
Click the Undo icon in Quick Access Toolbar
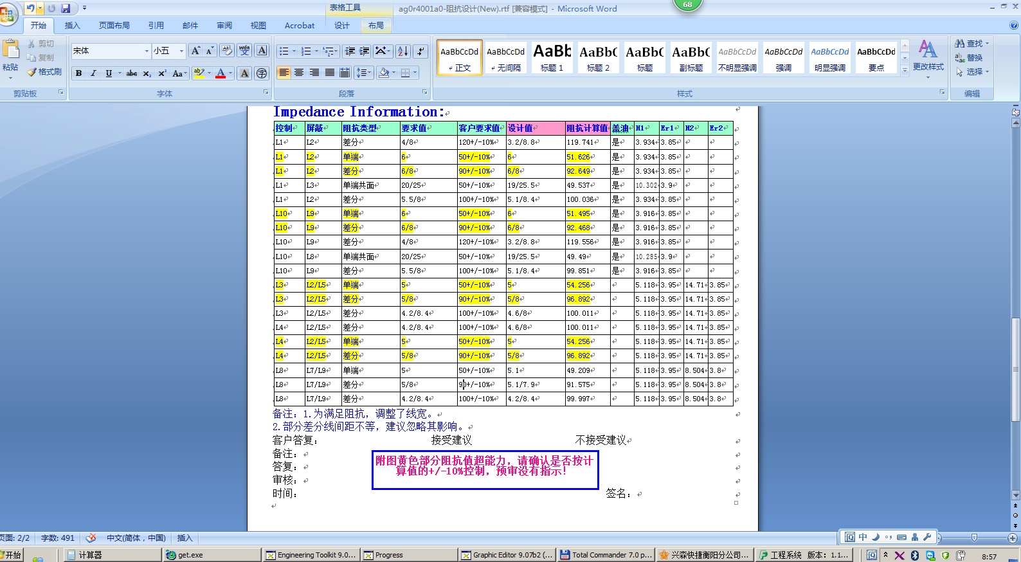(x=30, y=8)
